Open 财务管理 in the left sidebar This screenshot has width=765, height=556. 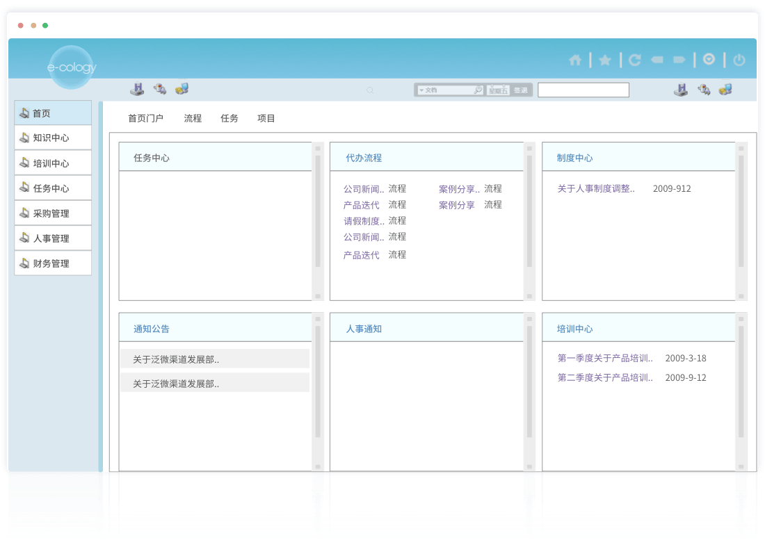click(x=53, y=263)
